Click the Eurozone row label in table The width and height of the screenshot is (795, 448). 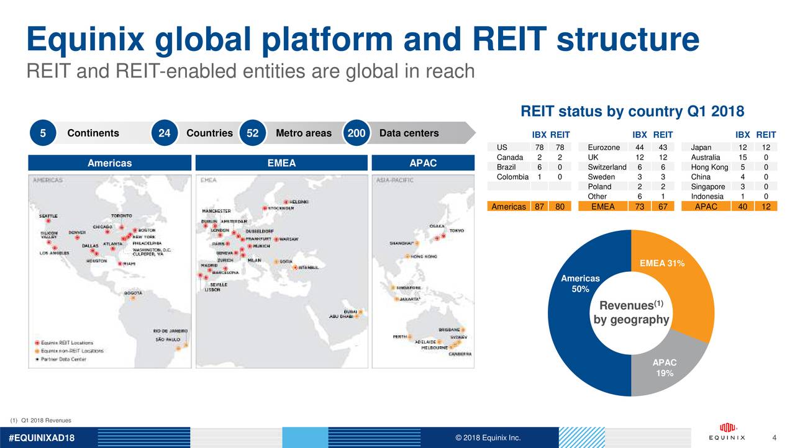(x=604, y=148)
